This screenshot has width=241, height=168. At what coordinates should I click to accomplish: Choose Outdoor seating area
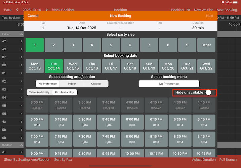[96, 84]
